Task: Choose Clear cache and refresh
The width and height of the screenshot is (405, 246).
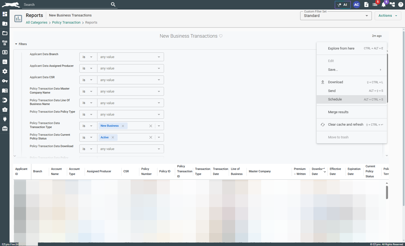Action: coord(352,125)
